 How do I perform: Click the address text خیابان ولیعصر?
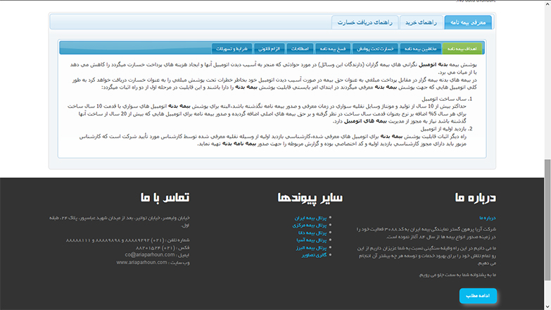coord(120,222)
